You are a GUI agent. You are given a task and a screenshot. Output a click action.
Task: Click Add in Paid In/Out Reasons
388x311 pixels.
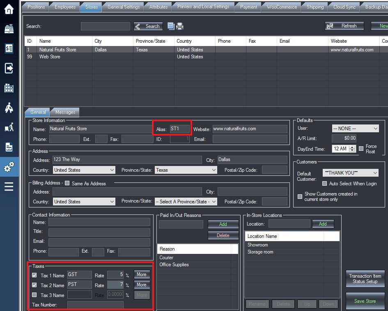click(223, 224)
